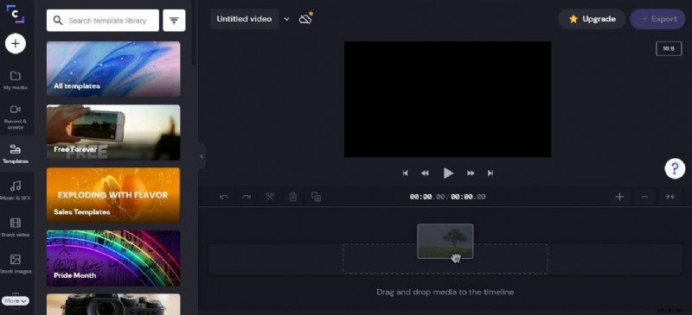
Task: Open Stock images in sidebar
Action: pyautogui.click(x=16, y=264)
